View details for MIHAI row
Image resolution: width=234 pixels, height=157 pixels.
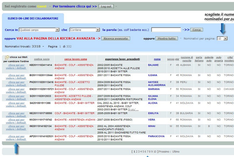[16, 127]
